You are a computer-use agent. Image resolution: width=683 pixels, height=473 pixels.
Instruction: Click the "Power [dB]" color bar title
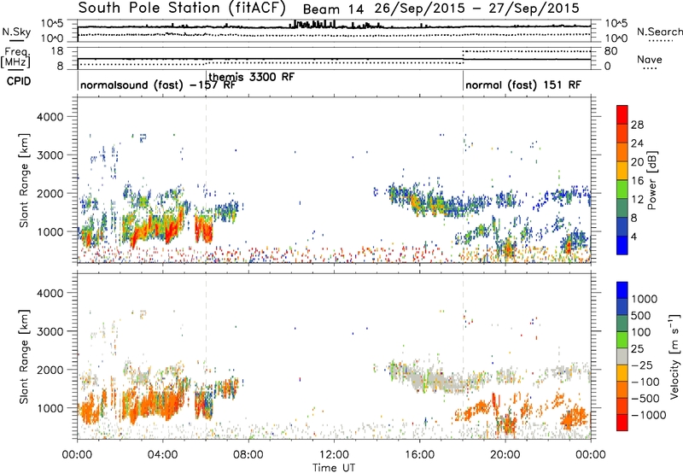[651, 180]
